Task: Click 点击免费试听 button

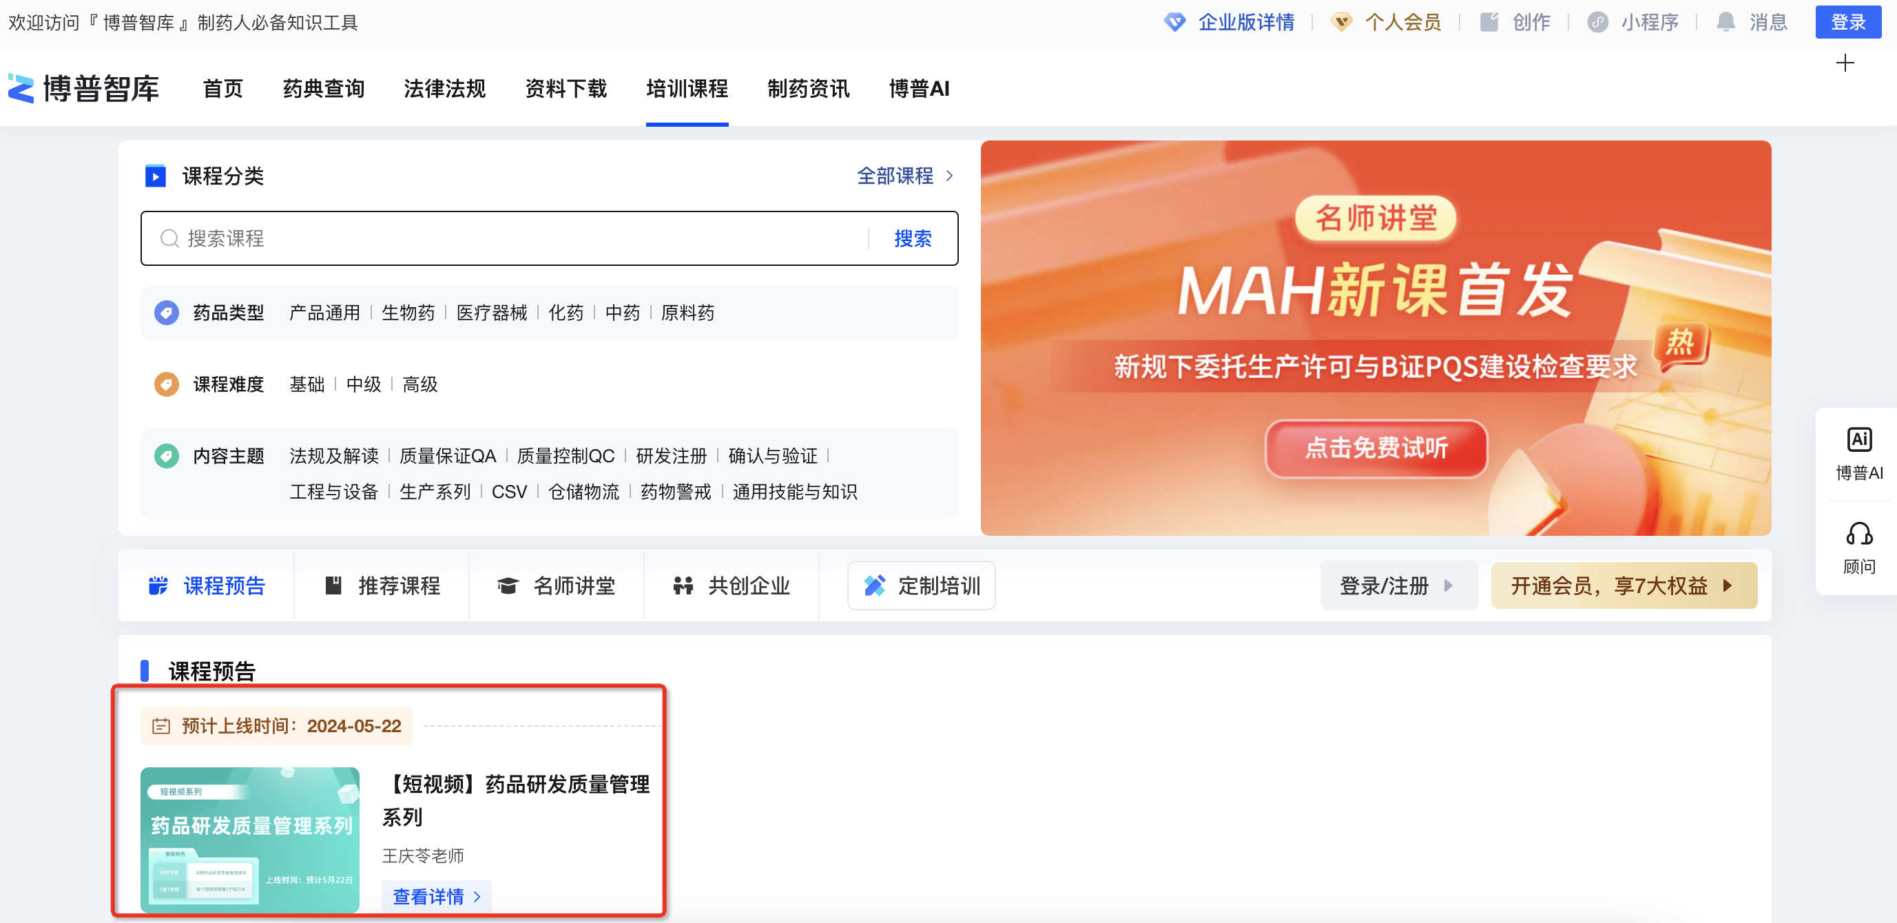Action: [1376, 448]
